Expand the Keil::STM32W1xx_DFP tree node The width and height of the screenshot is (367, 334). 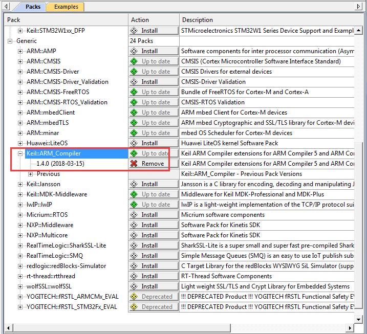[x=20, y=31]
